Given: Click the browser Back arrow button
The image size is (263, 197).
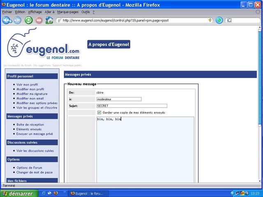Looking at the screenshot, I should (x=6, y=20).
